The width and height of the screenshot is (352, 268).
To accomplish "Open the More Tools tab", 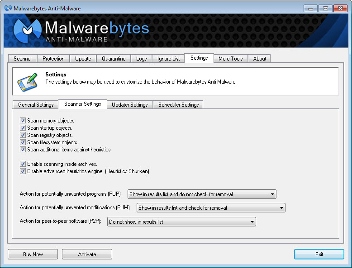I will pos(231,59).
